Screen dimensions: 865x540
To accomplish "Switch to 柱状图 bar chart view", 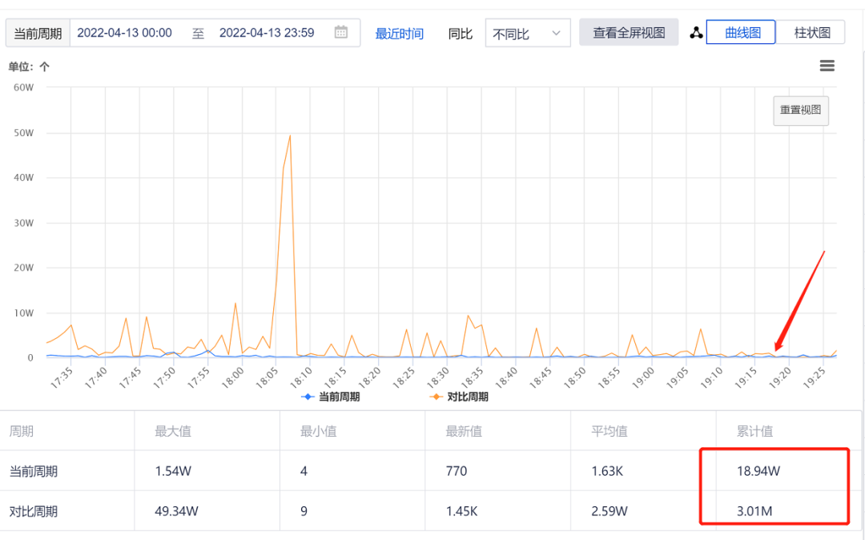I will coord(811,33).
